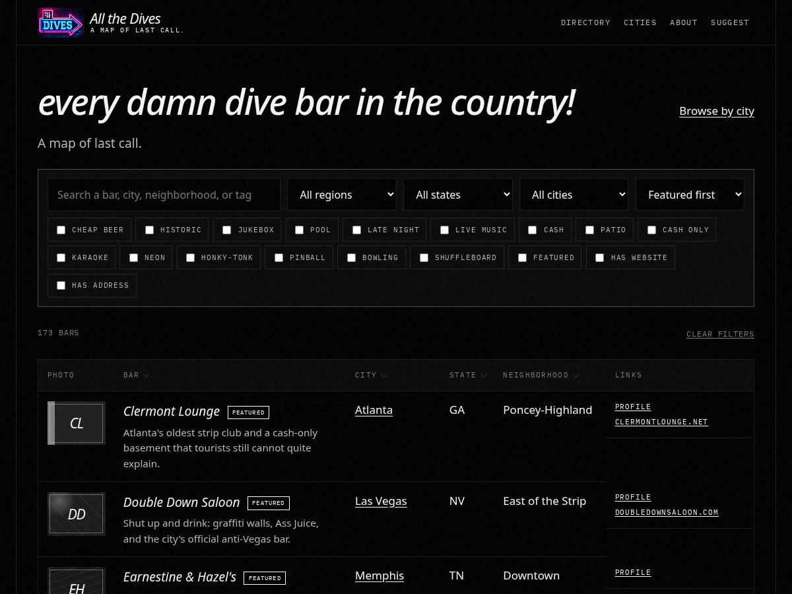This screenshot has height=594, width=792.
Task: Check the Live Music filter
Action: tap(444, 230)
